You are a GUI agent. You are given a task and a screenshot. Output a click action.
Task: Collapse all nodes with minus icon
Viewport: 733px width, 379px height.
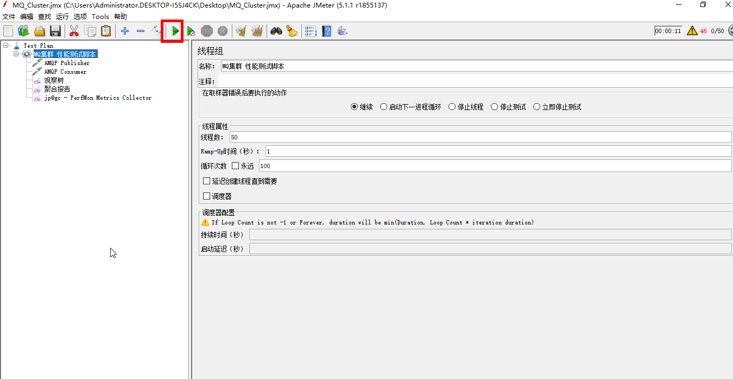click(x=141, y=31)
